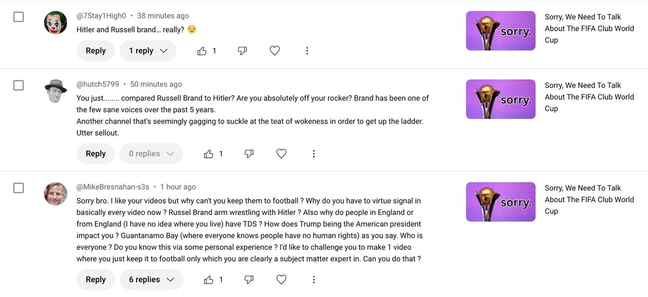Like the comment by @7Stay1High0
Image resolution: width=648 pixels, height=297 pixels.
pos(202,51)
